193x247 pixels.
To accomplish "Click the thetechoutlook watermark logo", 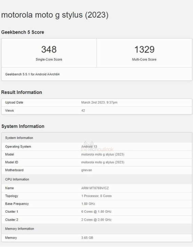I will pos(97,146).
